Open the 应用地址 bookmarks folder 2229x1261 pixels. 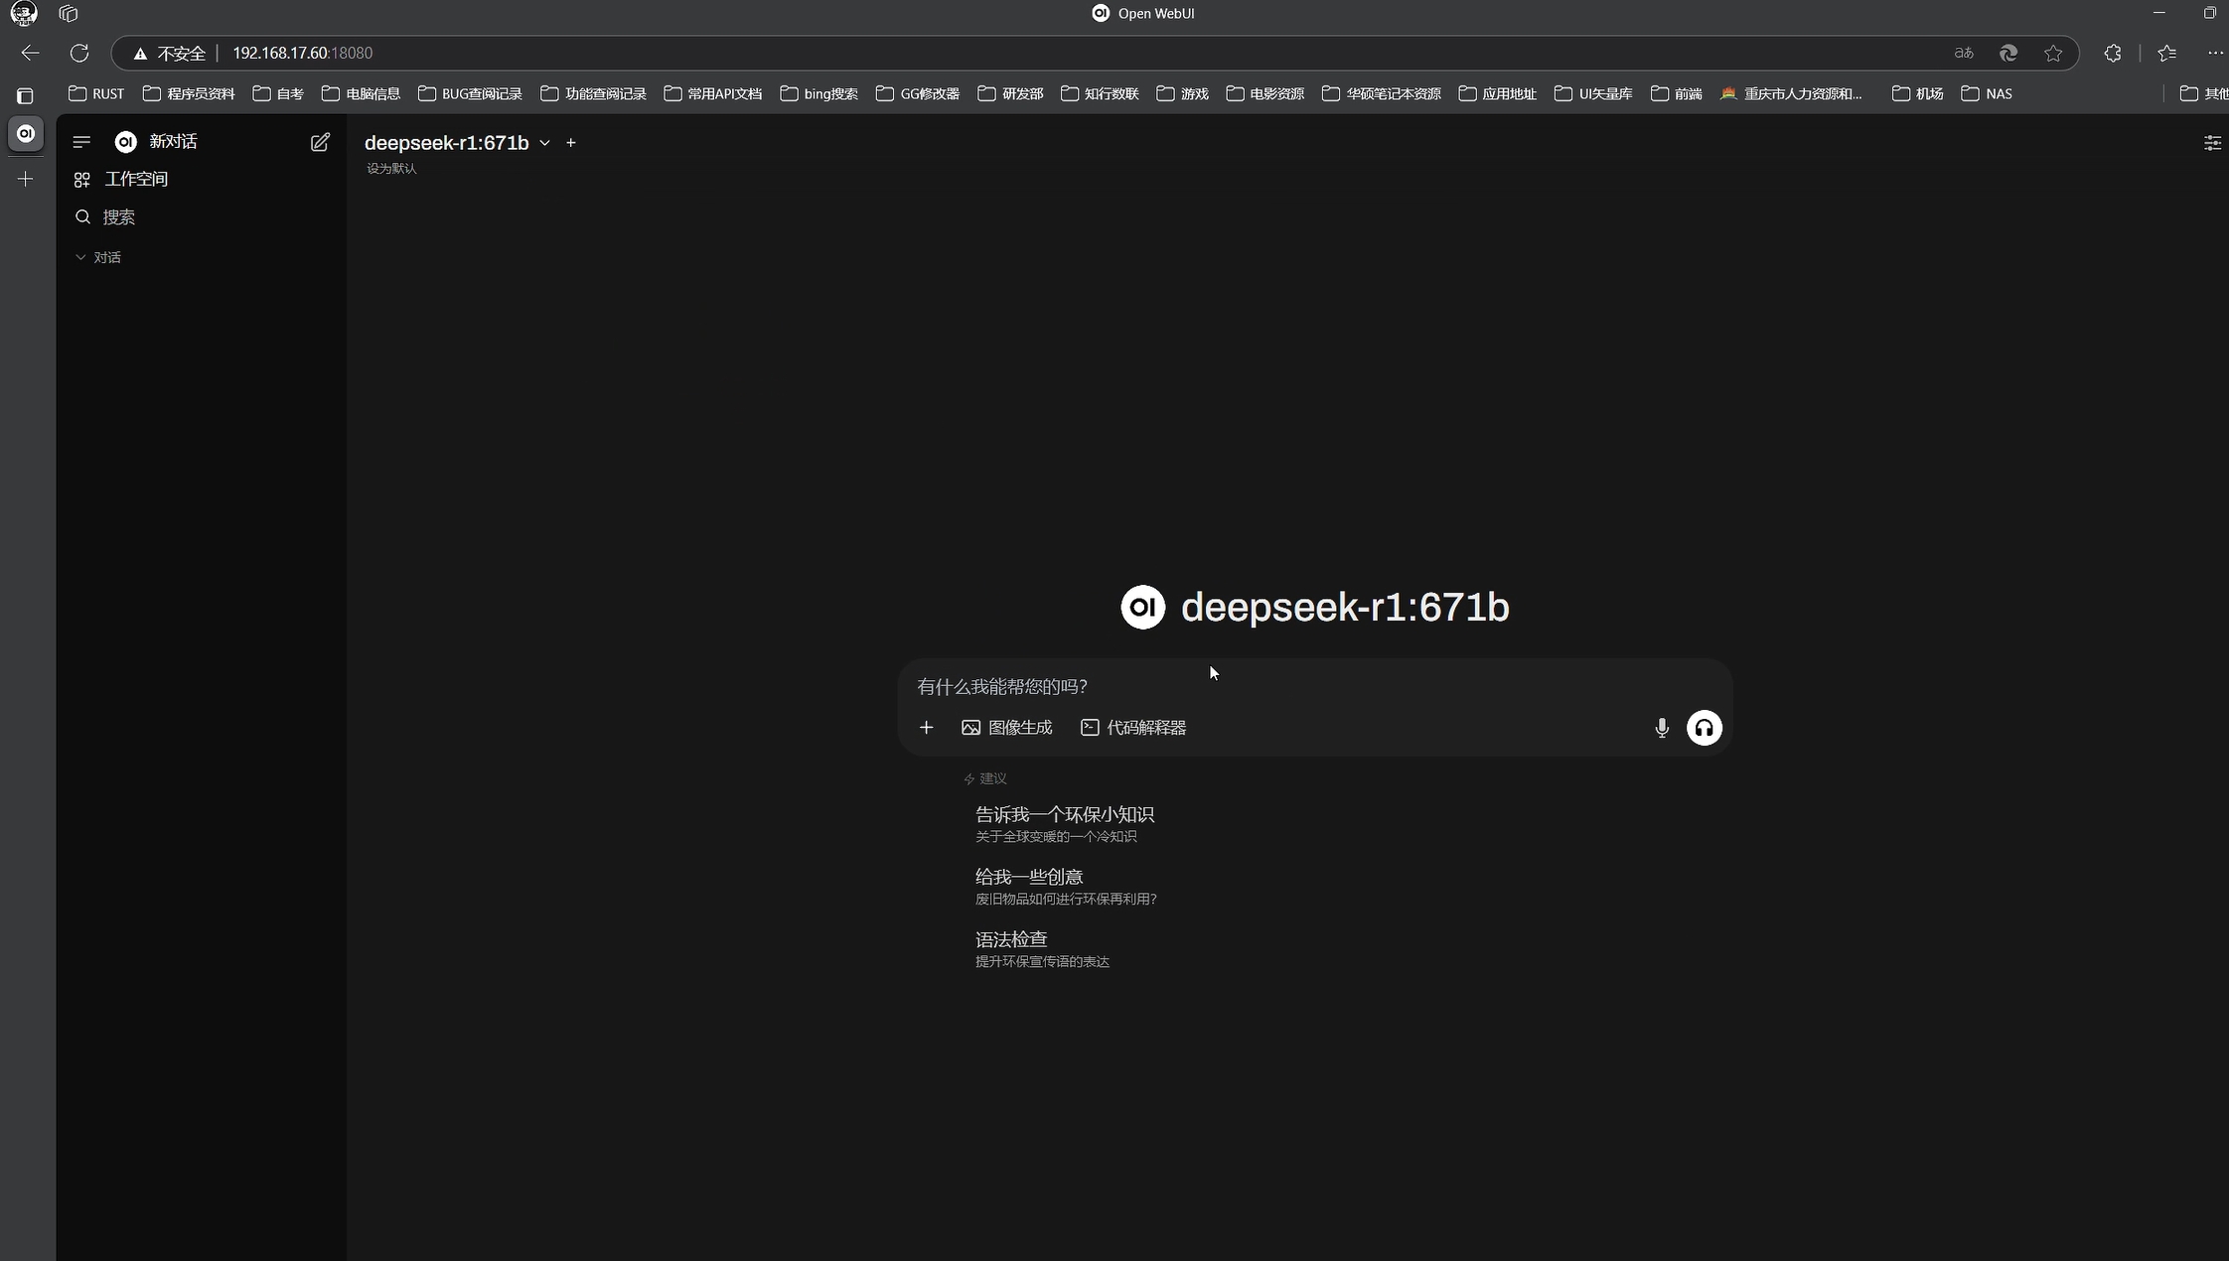[1498, 94]
